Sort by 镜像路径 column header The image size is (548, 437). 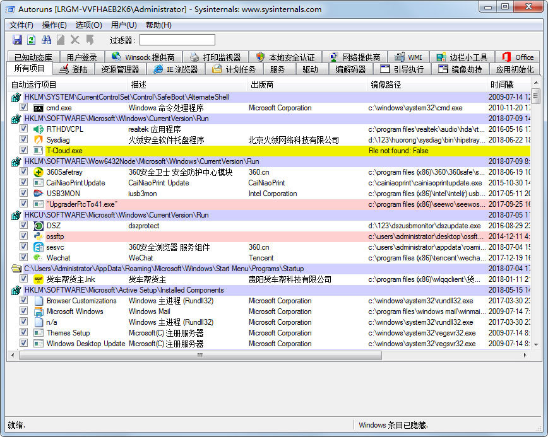427,85
